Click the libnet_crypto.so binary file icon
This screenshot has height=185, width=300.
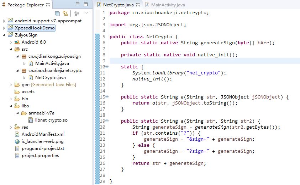31,120
